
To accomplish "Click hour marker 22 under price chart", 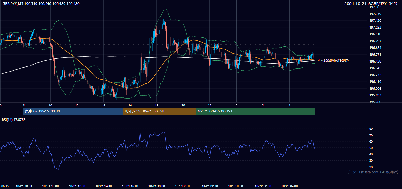I will pos(210,105).
